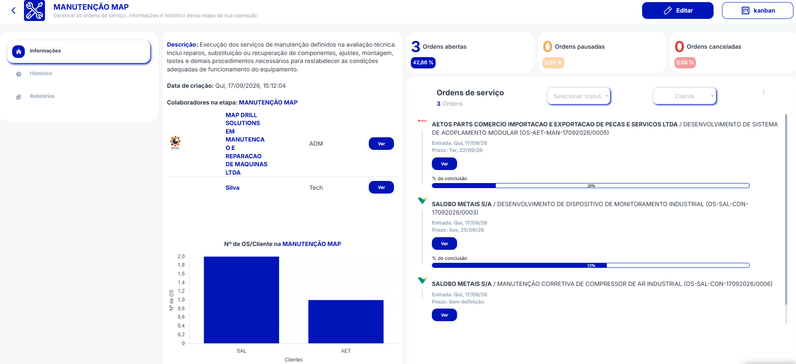796x364 pixels.
Task: Click the Vale logo beside the COMPRESSOR DE AR order
Action: click(x=422, y=280)
